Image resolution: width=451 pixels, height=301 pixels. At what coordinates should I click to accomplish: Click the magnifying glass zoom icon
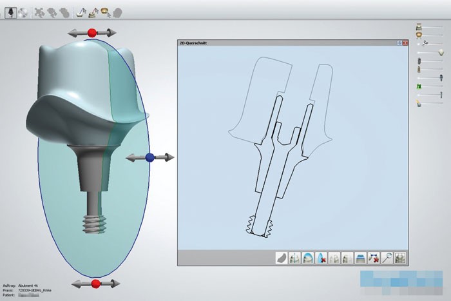coord(387,258)
